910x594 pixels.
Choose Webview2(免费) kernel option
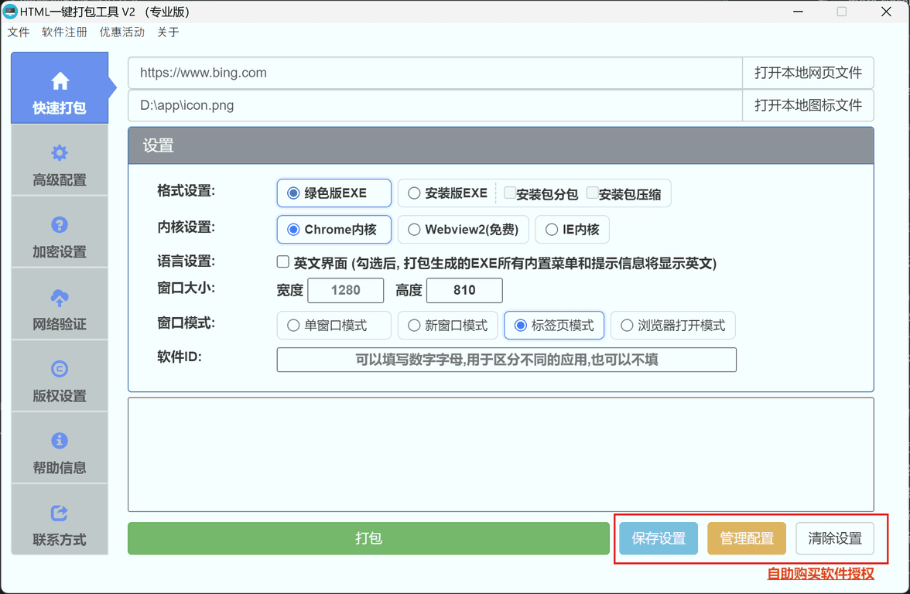point(415,230)
